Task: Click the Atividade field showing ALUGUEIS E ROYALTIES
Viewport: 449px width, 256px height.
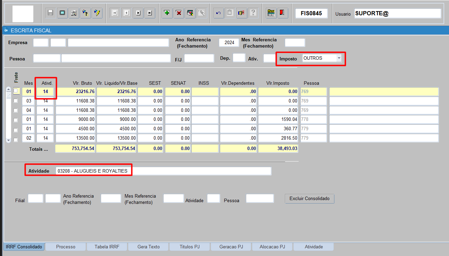Action: coord(164,171)
